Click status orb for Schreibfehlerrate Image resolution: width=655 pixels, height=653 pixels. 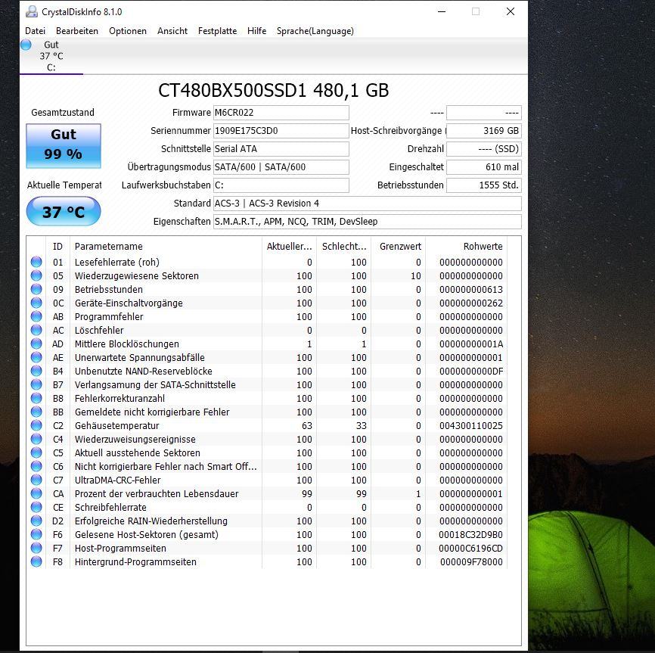(36, 507)
